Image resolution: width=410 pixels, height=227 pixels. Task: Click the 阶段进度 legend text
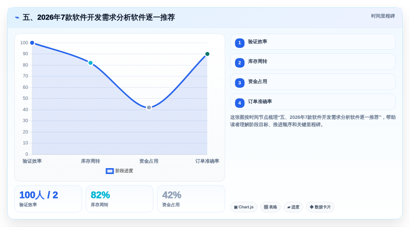pos(124,171)
